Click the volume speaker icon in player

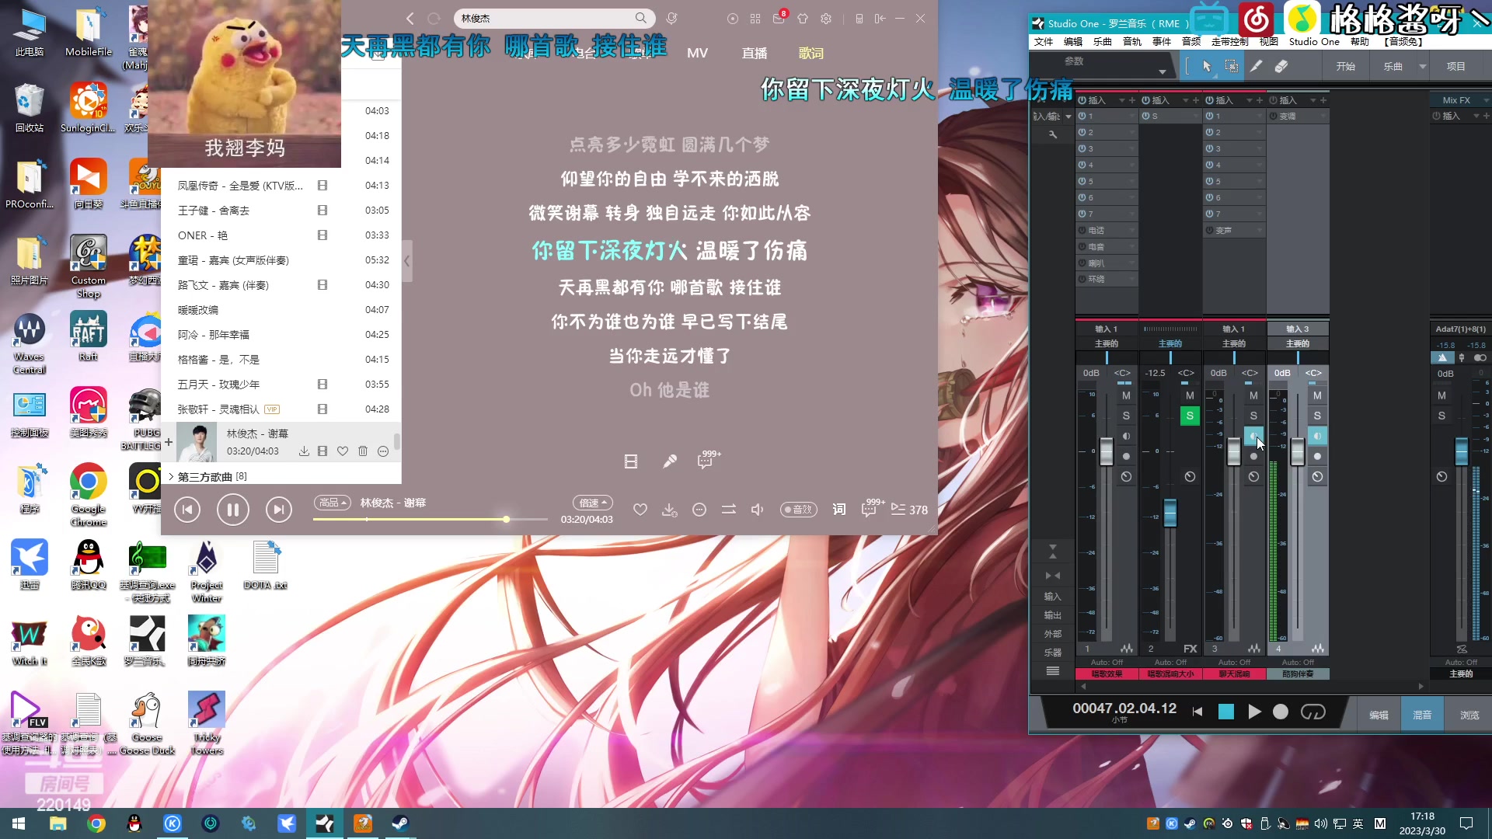pyautogui.click(x=758, y=510)
